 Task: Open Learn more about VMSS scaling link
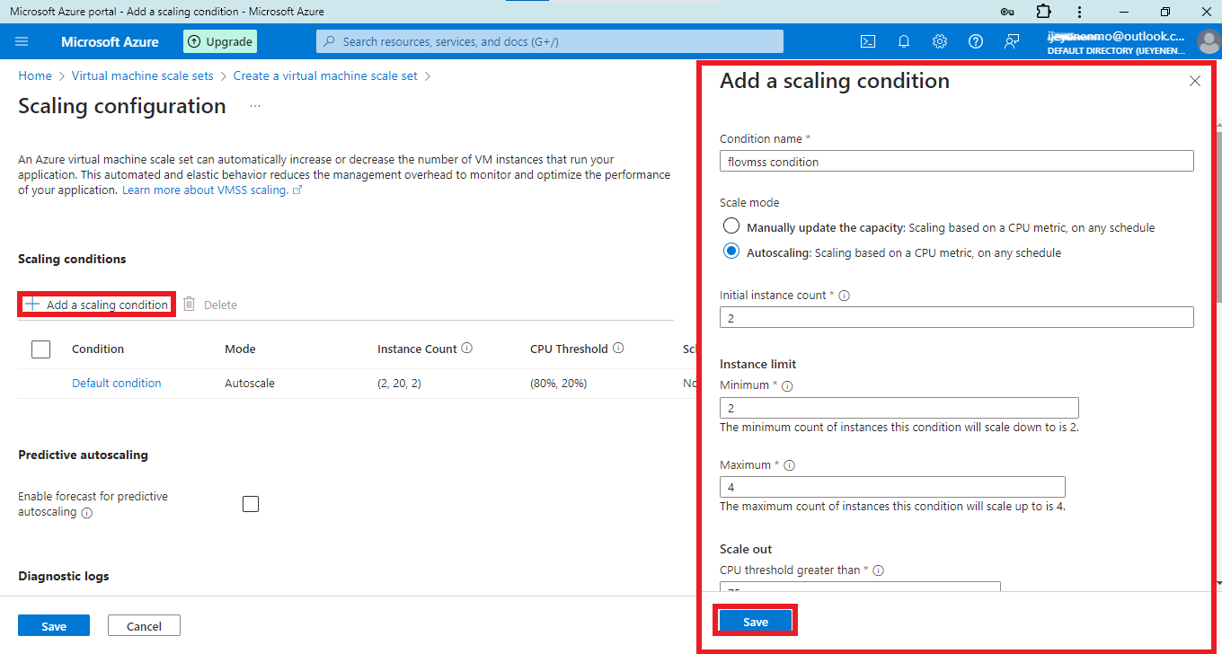(x=212, y=190)
